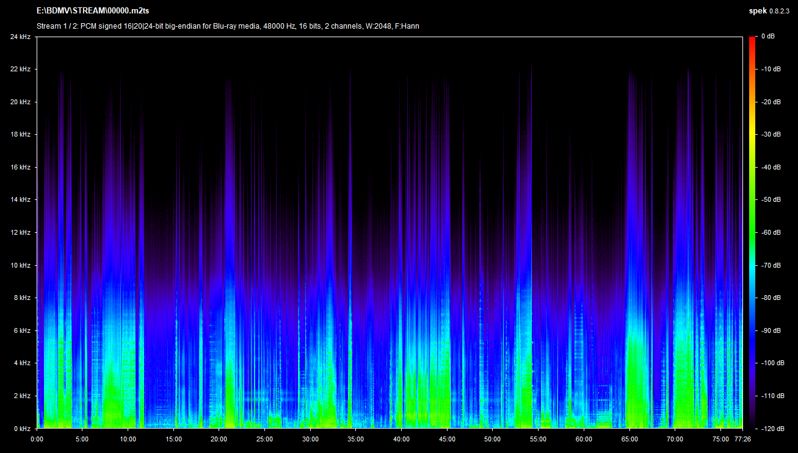Click the spek 0.8.2.3 version label
The width and height of the screenshot is (798, 453).
tap(769, 11)
